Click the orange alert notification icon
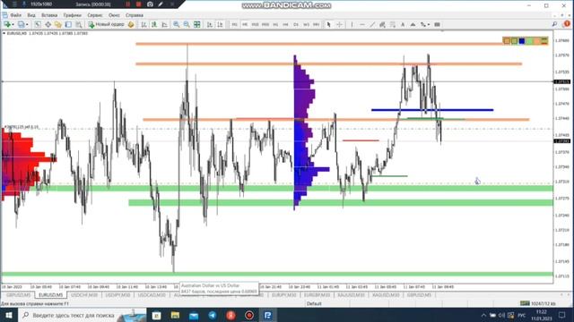Screen dimensions: 574x322 tap(567, 24)
